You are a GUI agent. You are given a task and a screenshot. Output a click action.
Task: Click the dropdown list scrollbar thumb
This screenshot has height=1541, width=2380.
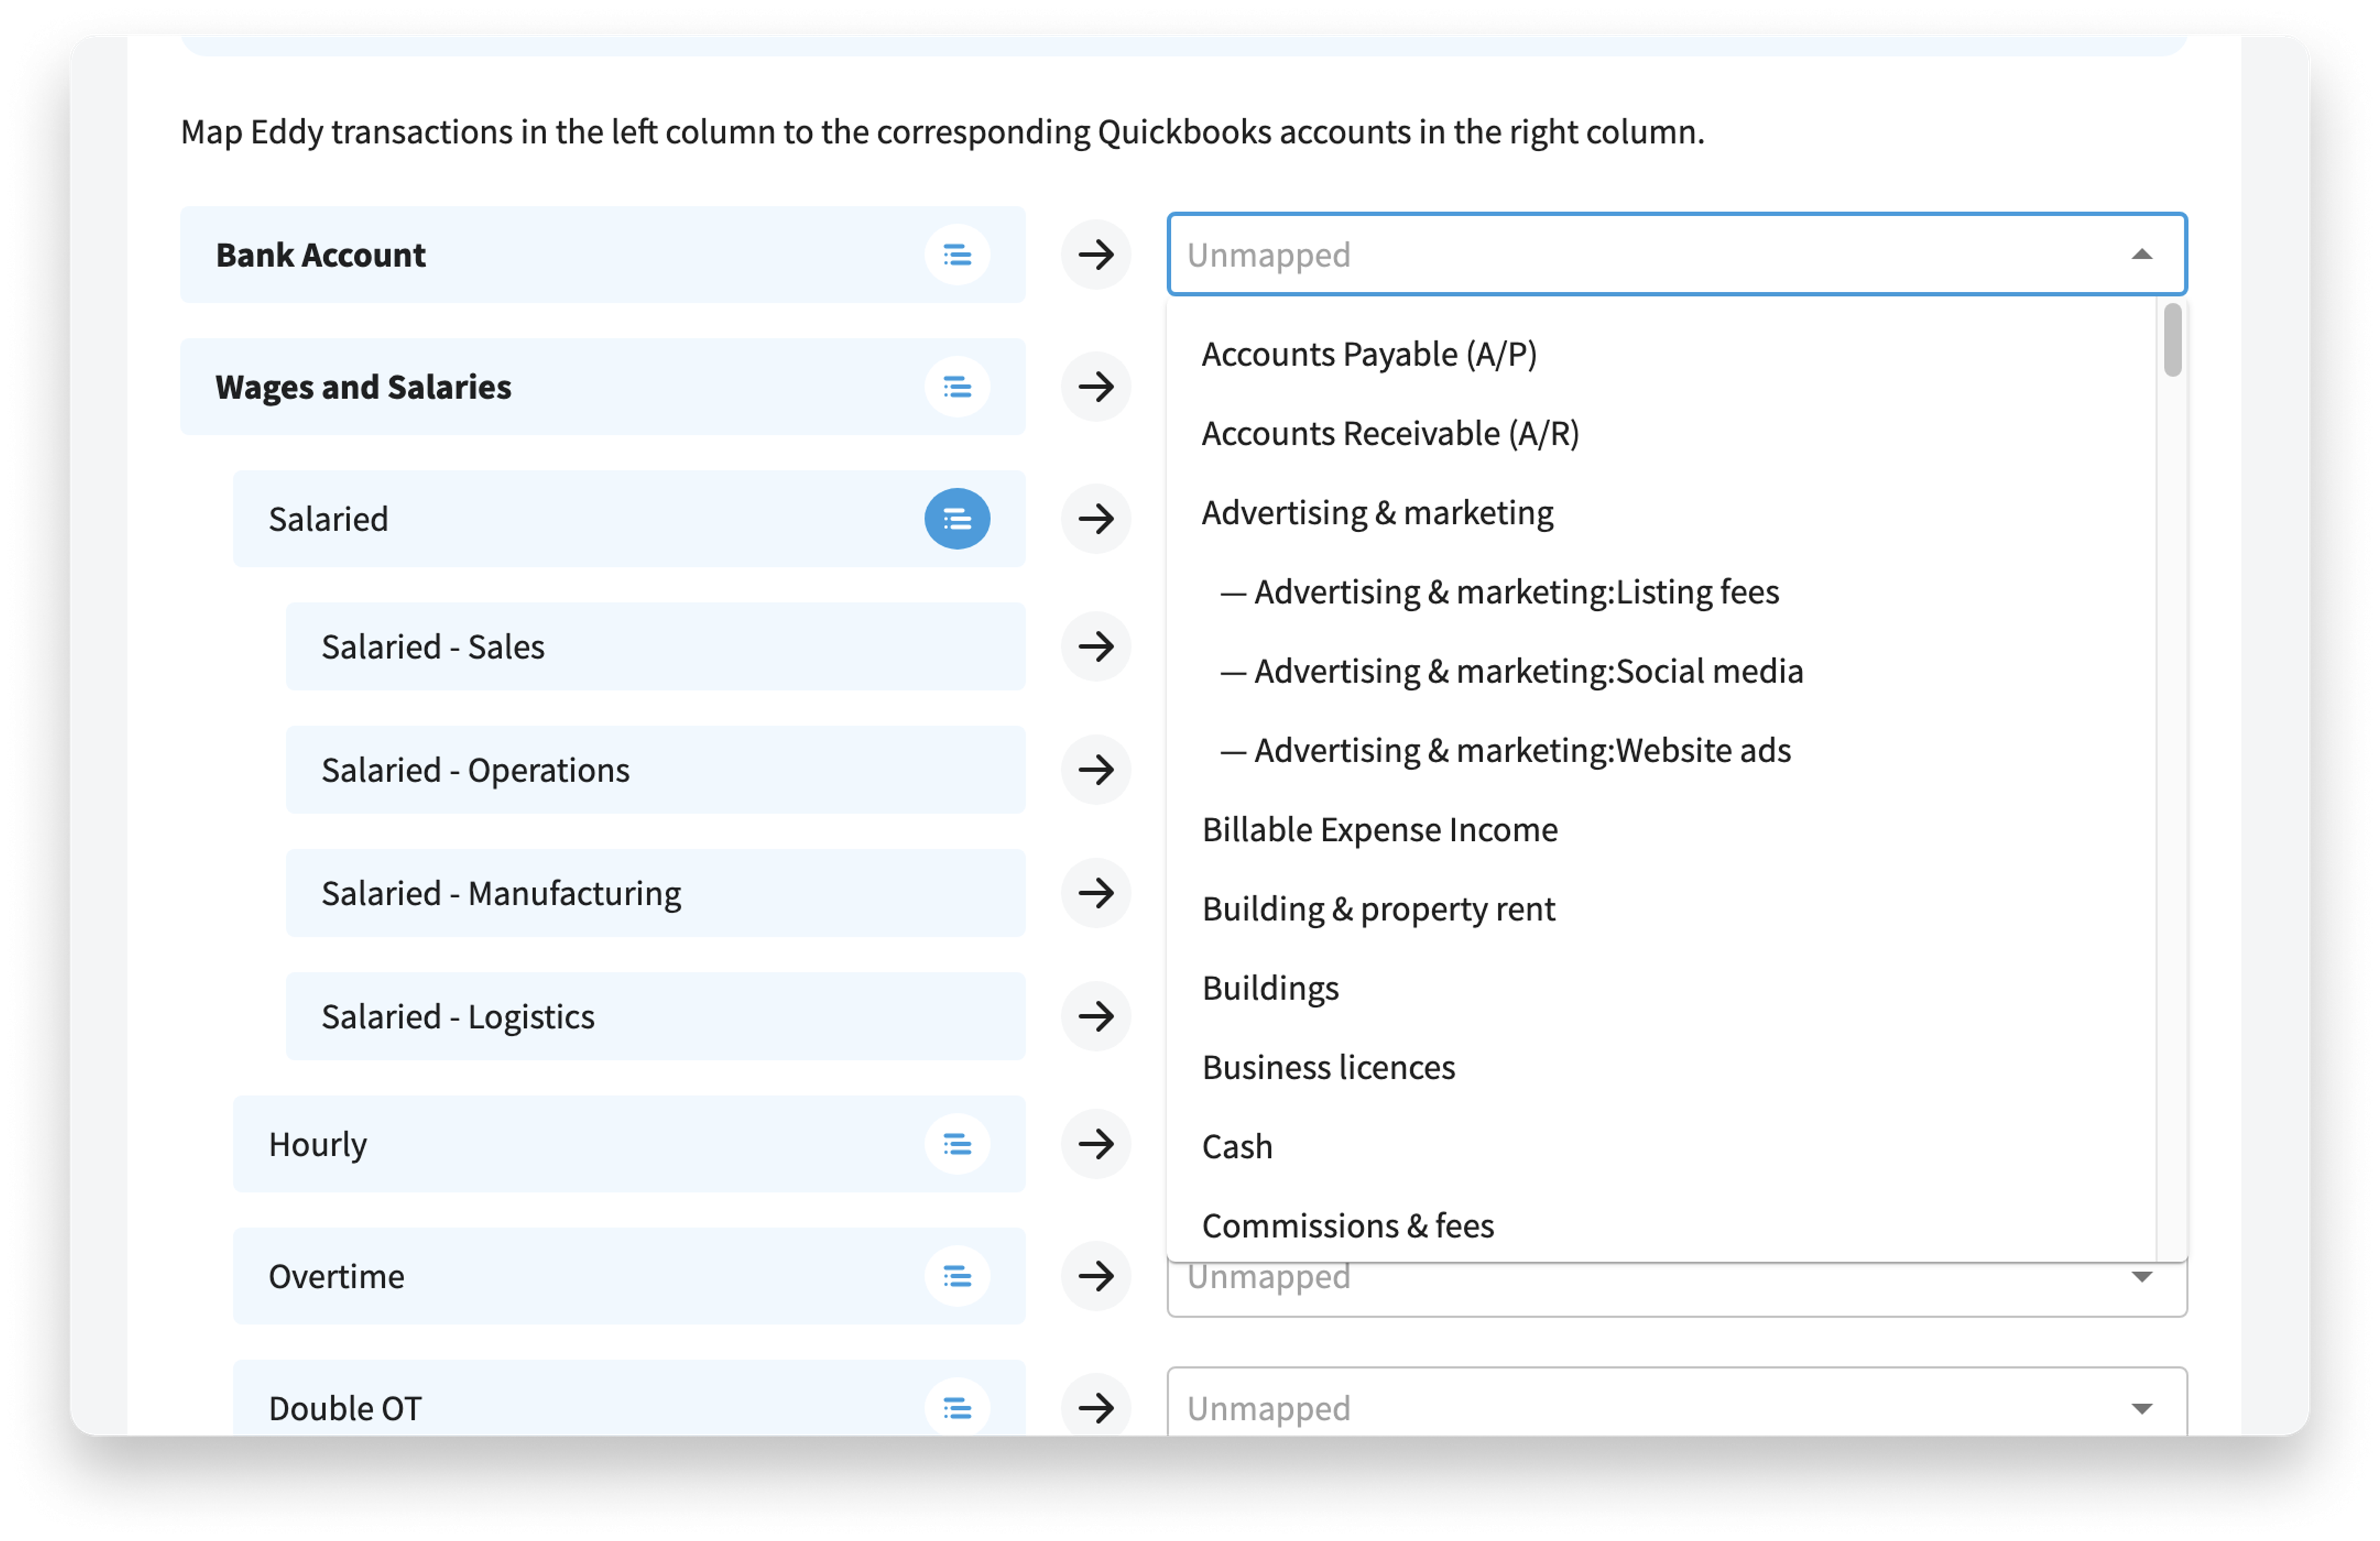[x=2172, y=340]
